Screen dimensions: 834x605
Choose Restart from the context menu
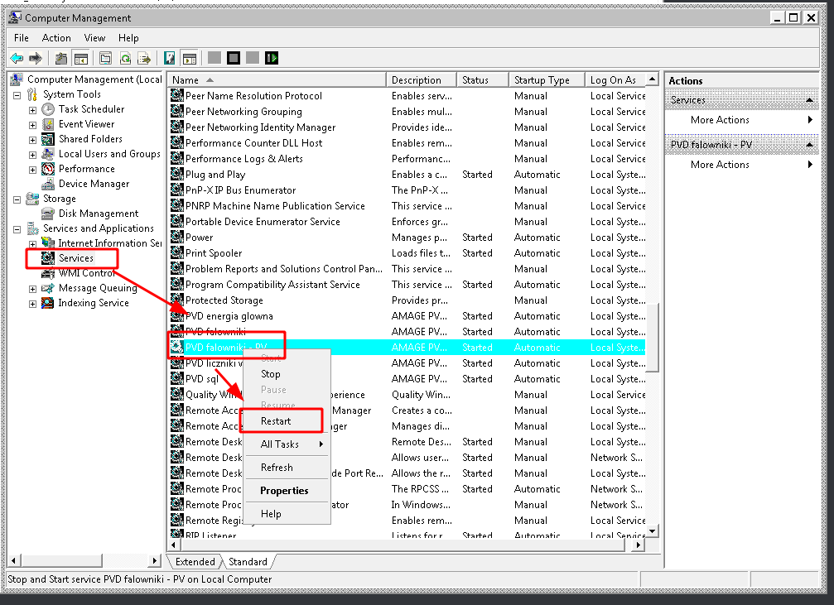point(276,420)
